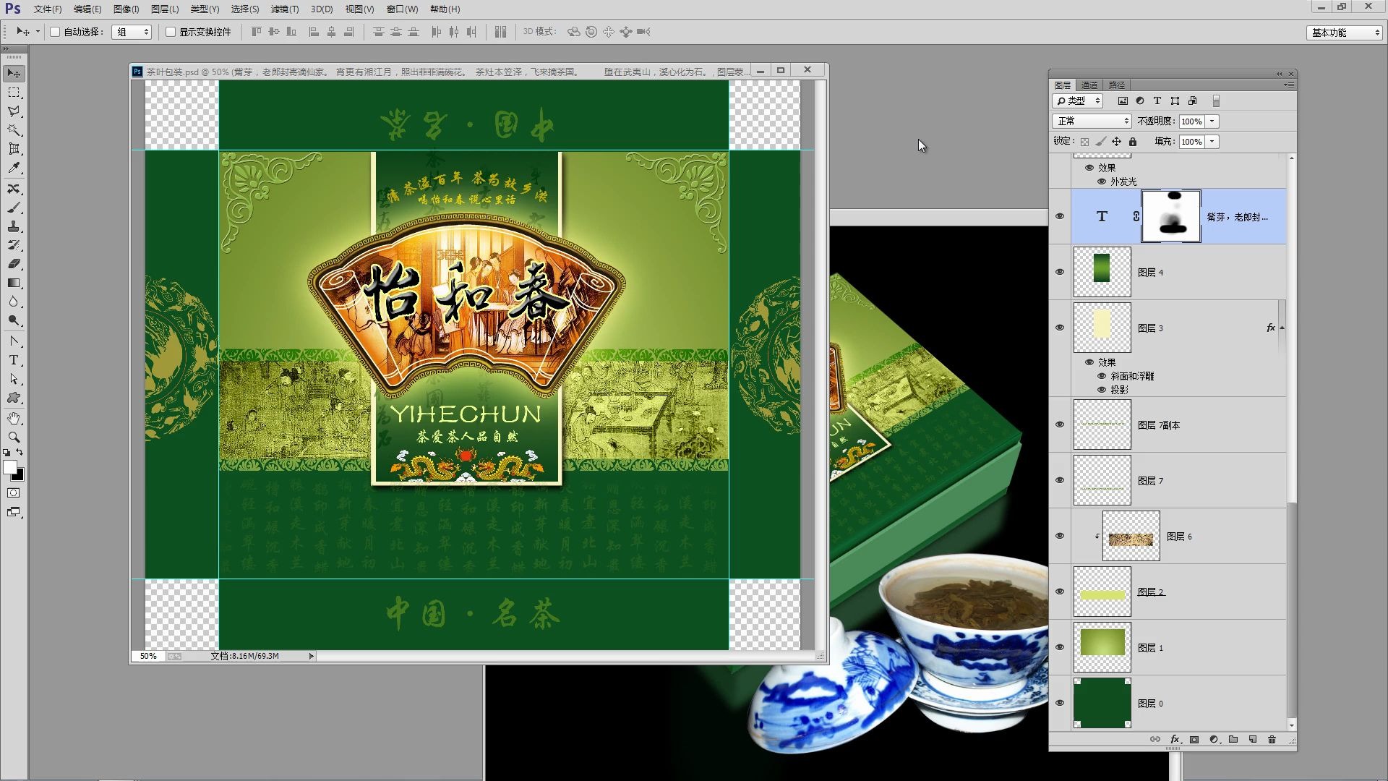Image resolution: width=1388 pixels, height=781 pixels.
Task: Select the Gradient tool
Action: click(x=14, y=283)
